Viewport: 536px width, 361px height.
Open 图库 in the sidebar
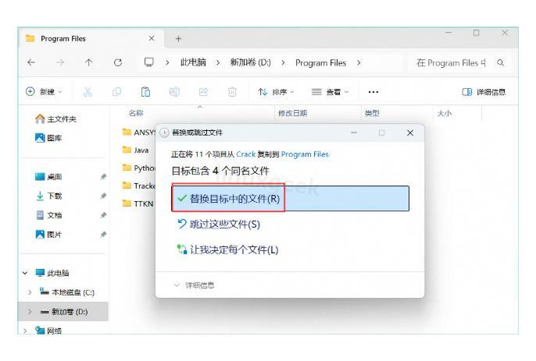(48, 138)
